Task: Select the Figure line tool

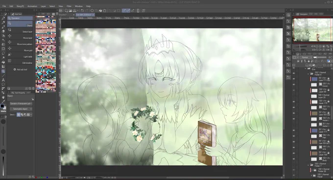Action: [3, 75]
